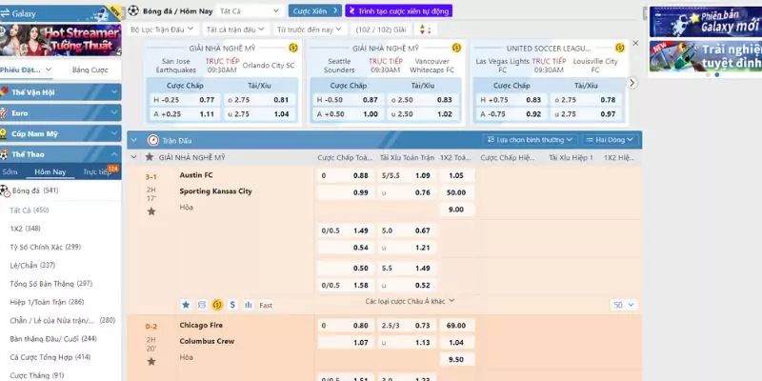Bet Seattle over 2.50 at 0.83
762x381 pixels.
(423, 100)
